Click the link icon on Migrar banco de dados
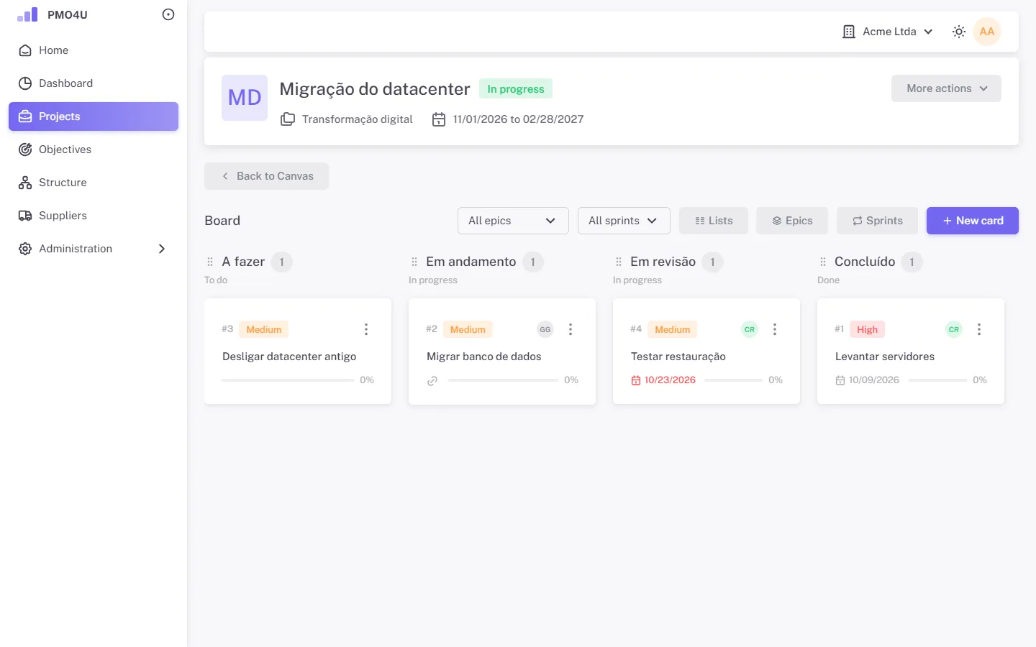1036x647 pixels. pos(432,381)
